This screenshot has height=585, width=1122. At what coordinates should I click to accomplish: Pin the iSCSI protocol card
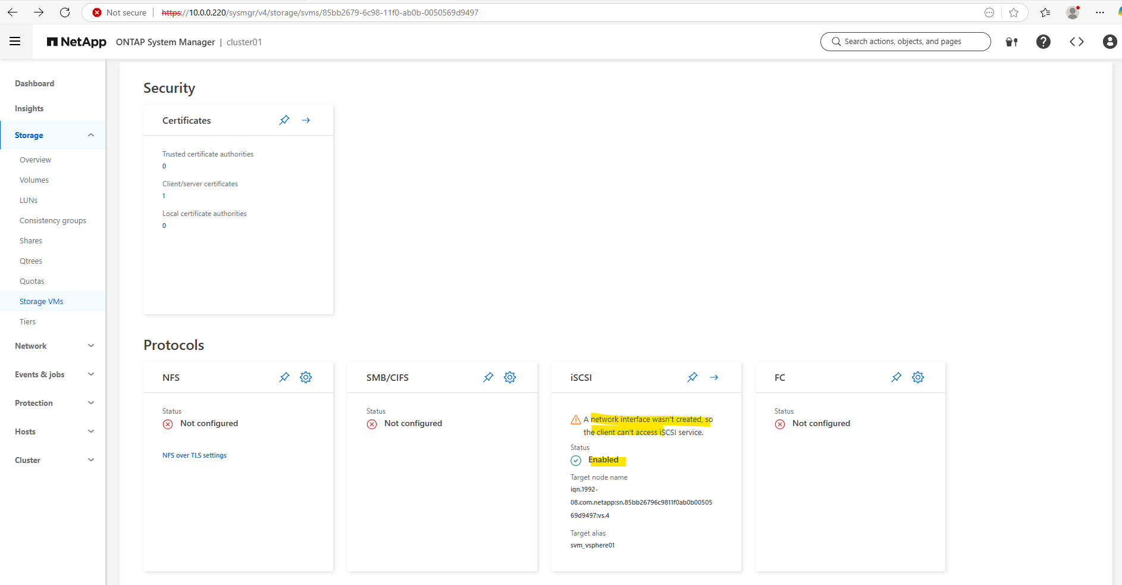click(x=692, y=377)
